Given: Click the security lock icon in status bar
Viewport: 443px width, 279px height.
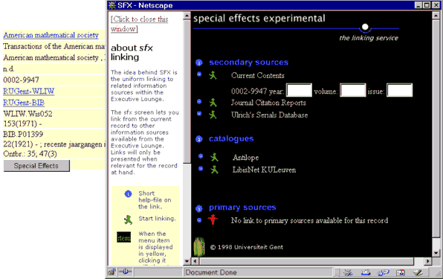Looking at the screenshot, I should tap(112, 272).
